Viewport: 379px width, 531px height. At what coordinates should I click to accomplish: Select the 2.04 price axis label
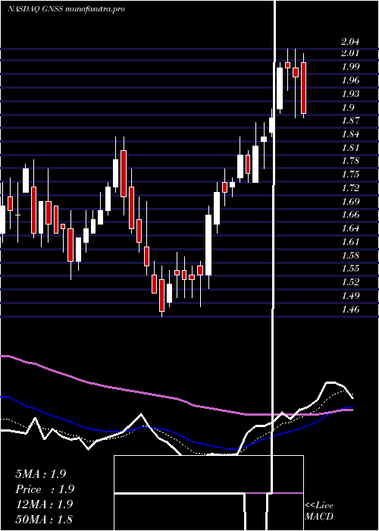point(350,42)
